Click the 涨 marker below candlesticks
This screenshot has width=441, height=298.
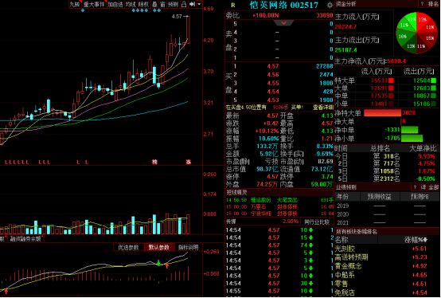click(188, 162)
